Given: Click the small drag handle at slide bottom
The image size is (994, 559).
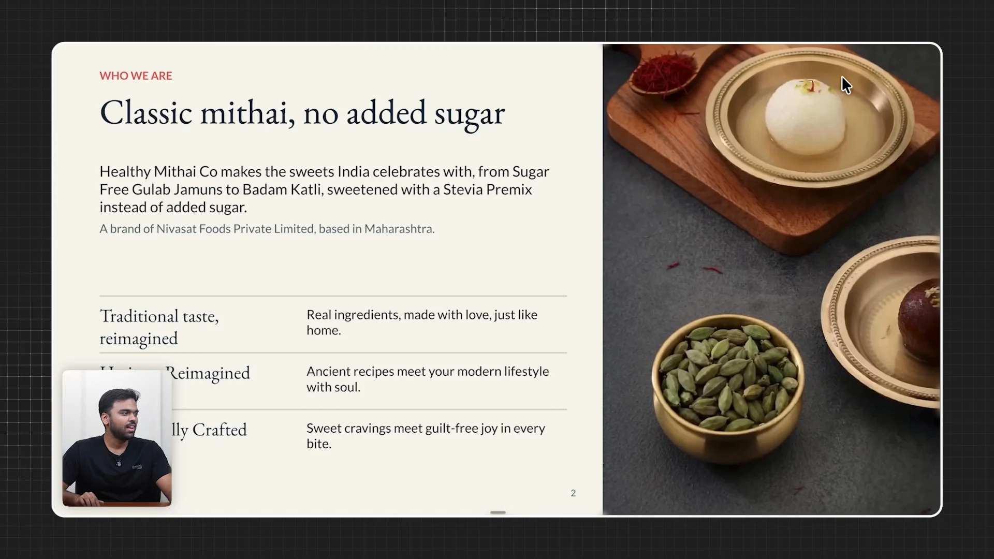Looking at the screenshot, I should 498,512.
